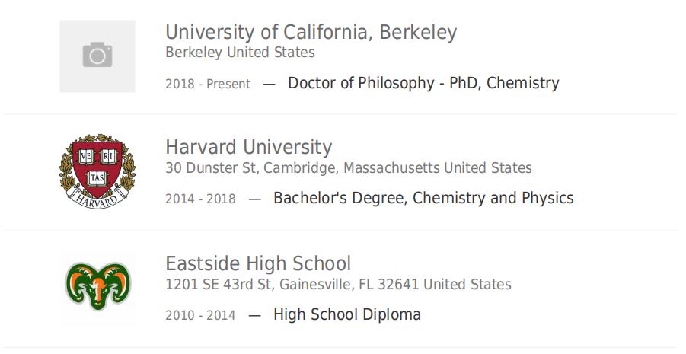Screen dimensions: 686x354
Task: Click the camera placeholder image for Berkeley
Action: (x=97, y=56)
